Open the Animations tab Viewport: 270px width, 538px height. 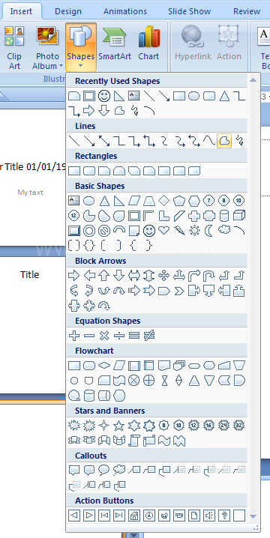tap(125, 11)
